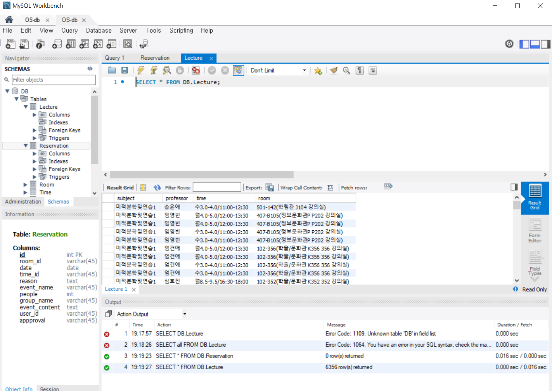Reconnect to DBMS icon

pos(144,44)
